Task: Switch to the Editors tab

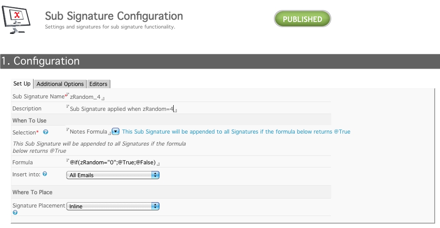Action: [x=98, y=84]
